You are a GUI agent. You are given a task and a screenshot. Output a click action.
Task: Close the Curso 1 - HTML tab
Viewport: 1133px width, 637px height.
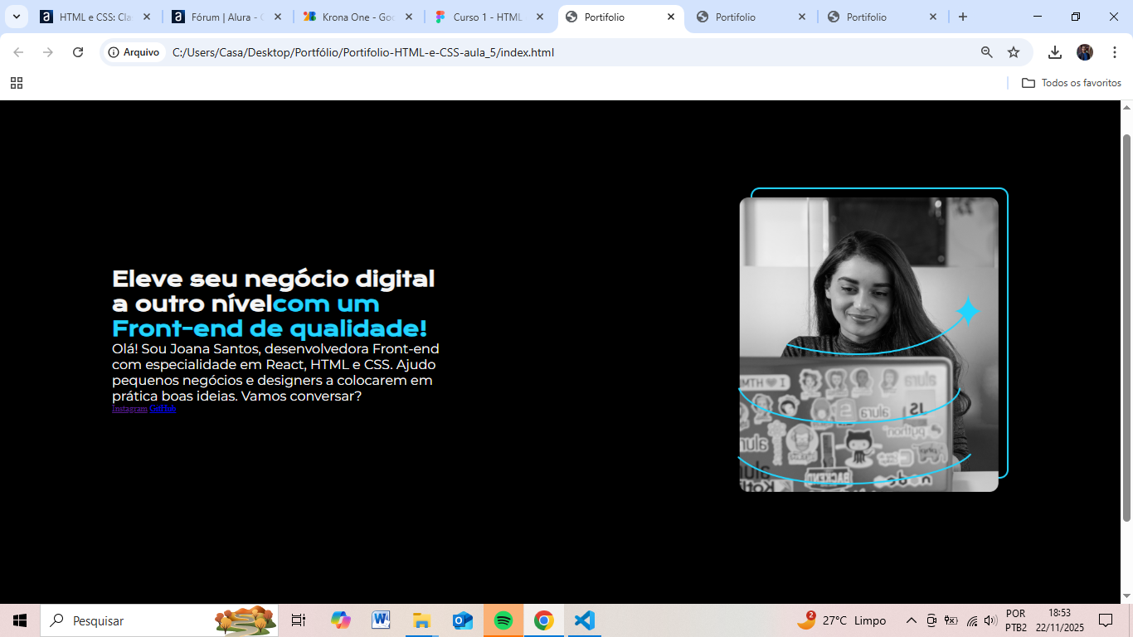pyautogui.click(x=540, y=17)
